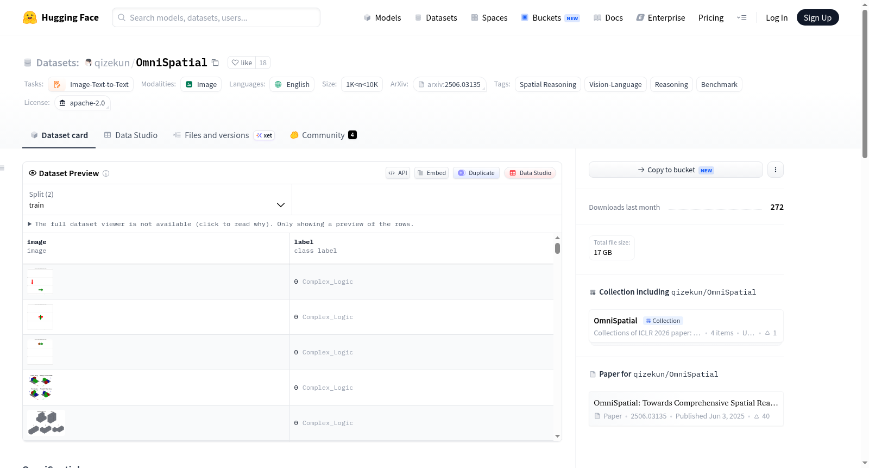Select the English language tag

click(x=292, y=84)
